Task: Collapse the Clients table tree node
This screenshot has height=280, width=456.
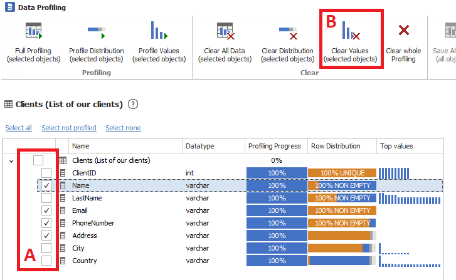Action: tap(11, 161)
